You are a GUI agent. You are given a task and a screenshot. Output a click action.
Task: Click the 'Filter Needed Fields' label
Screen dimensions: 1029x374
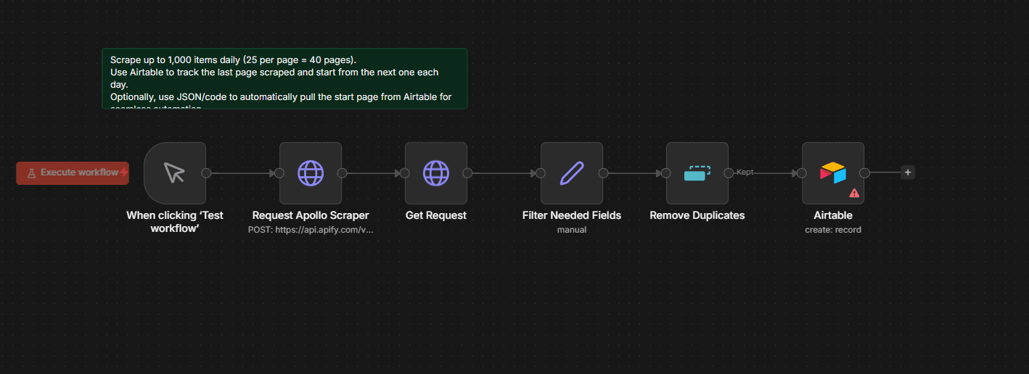click(x=572, y=215)
